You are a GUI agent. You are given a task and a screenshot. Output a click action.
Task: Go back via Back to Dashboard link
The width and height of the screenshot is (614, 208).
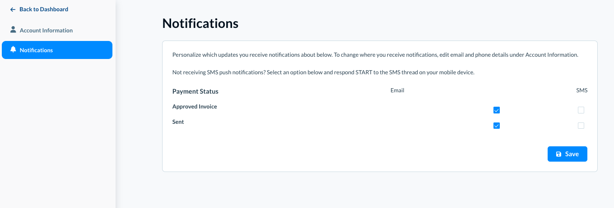44,9
